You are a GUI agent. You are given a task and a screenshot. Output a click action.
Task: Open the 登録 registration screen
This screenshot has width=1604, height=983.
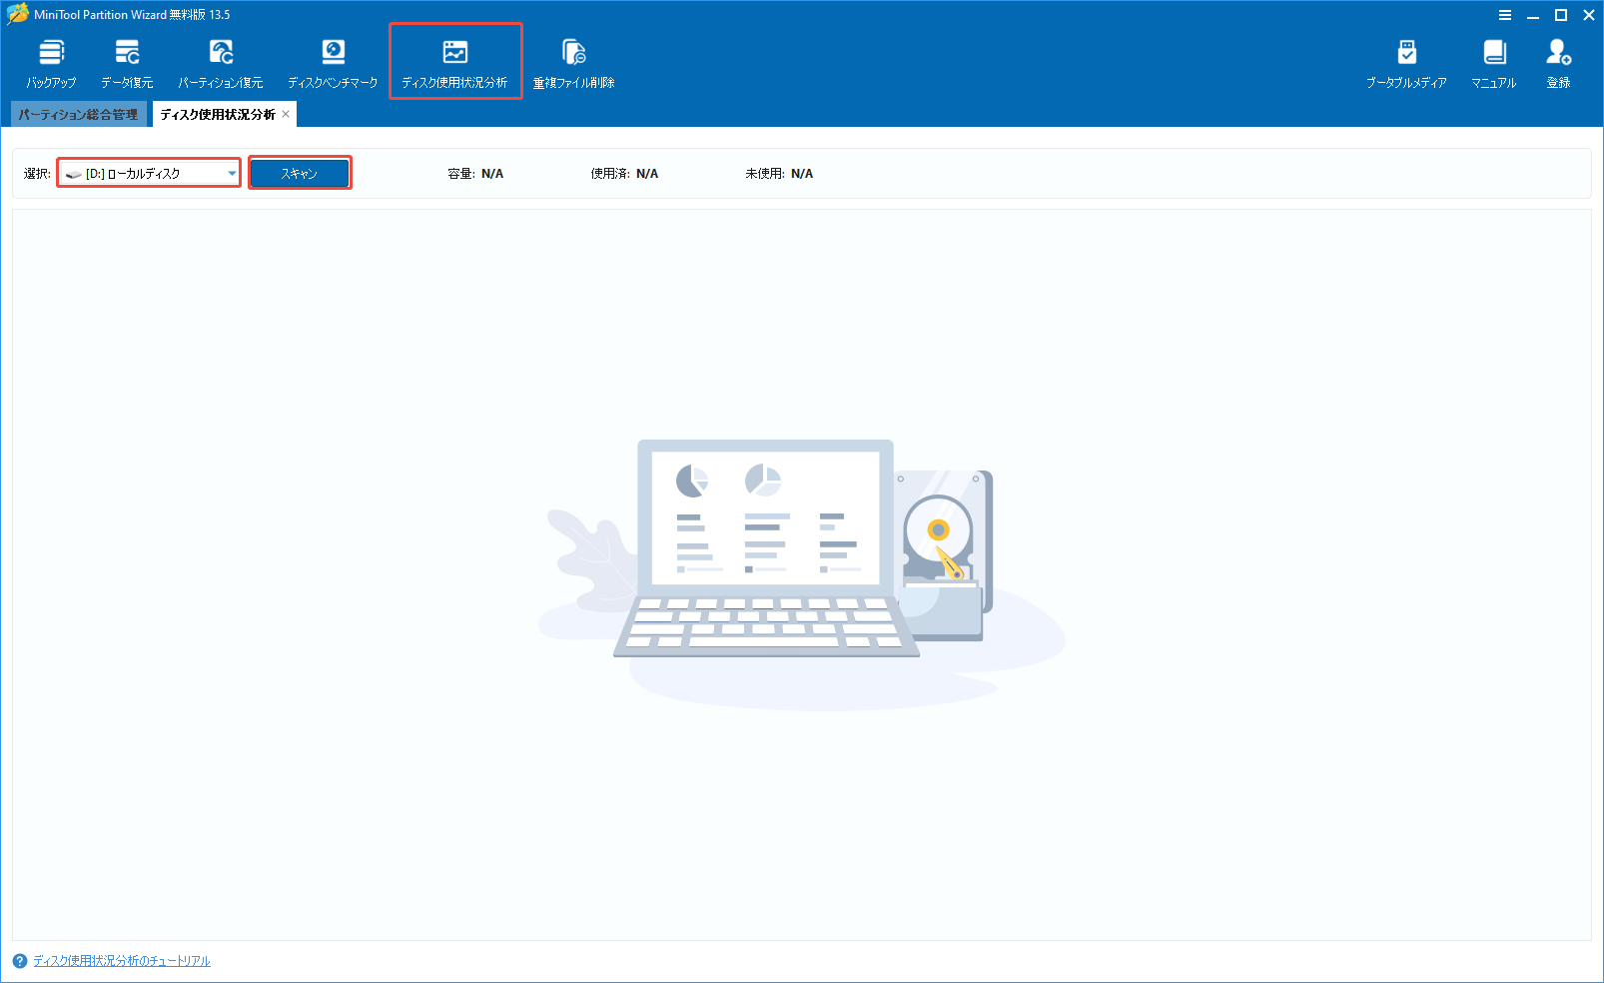click(x=1558, y=60)
